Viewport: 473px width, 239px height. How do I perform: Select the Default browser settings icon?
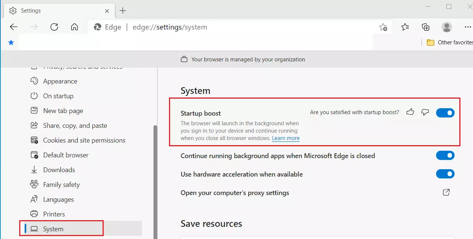(34, 155)
